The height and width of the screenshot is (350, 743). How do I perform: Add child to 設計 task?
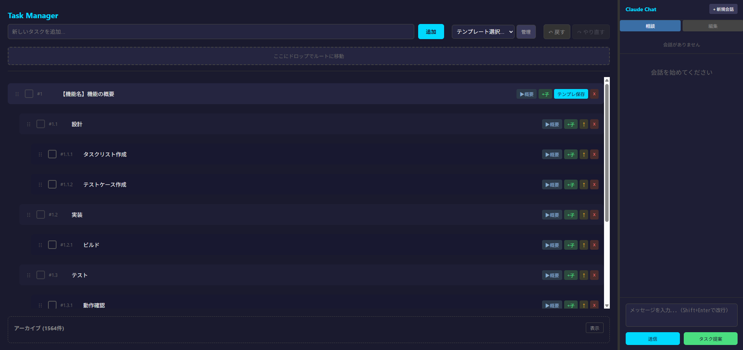(571, 124)
